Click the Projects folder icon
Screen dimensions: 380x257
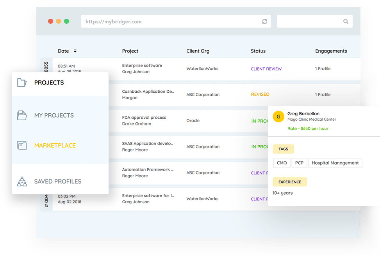pos(22,83)
